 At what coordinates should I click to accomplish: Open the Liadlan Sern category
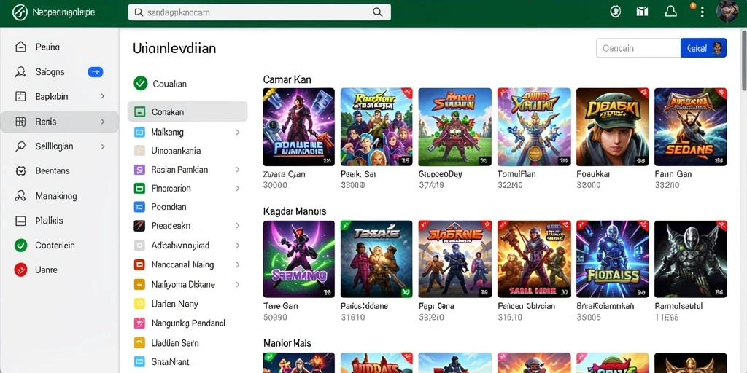(x=175, y=343)
